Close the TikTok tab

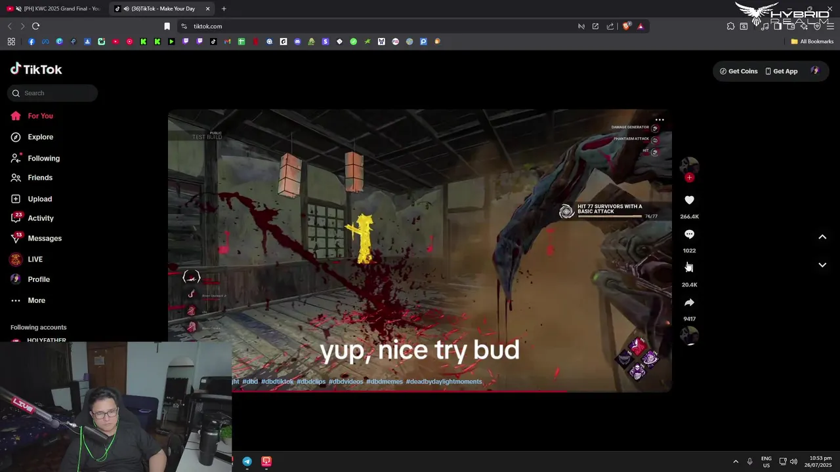pyautogui.click(x=208, y=9)
